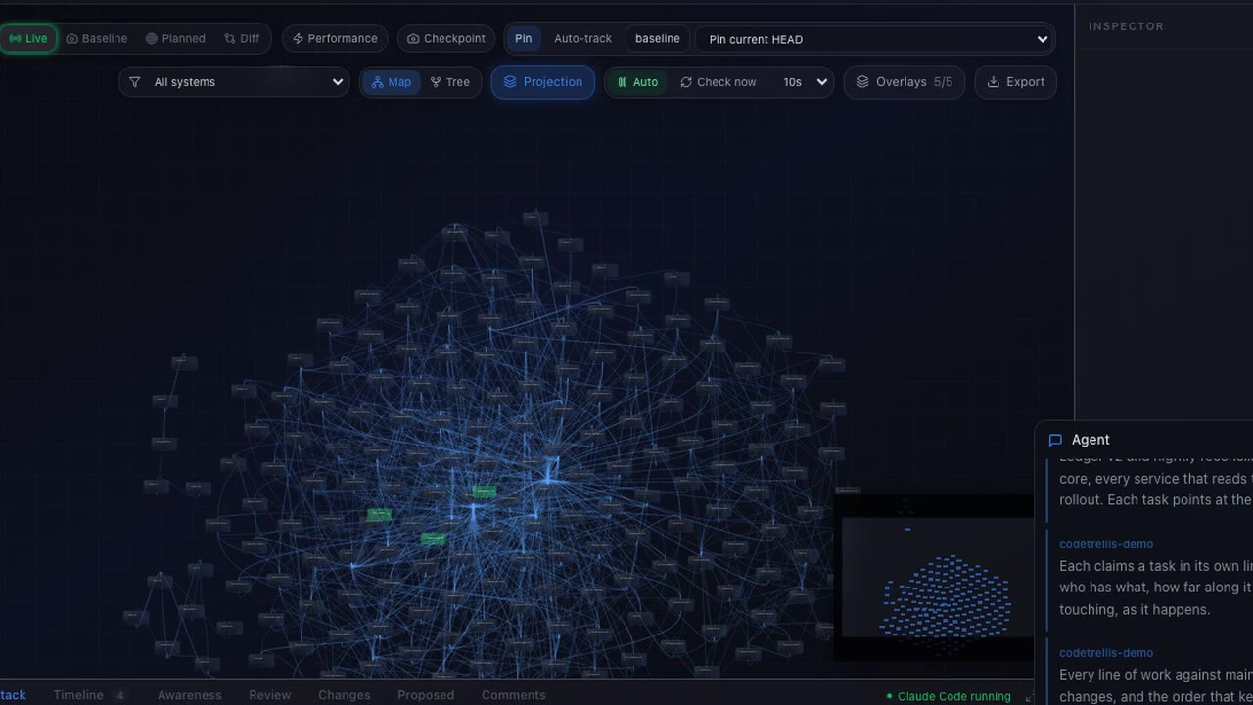1253x705 pixels.
Task: Click the funnel filter icon next to All systems
Action: [135, 82]
